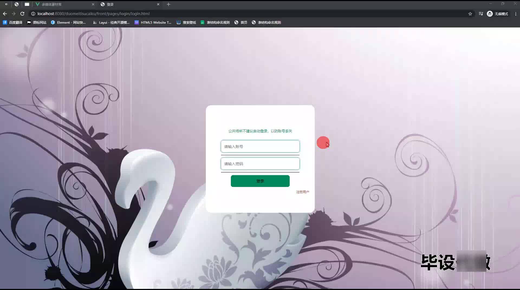Click the 请输入账号 account field

click(260, 146)
